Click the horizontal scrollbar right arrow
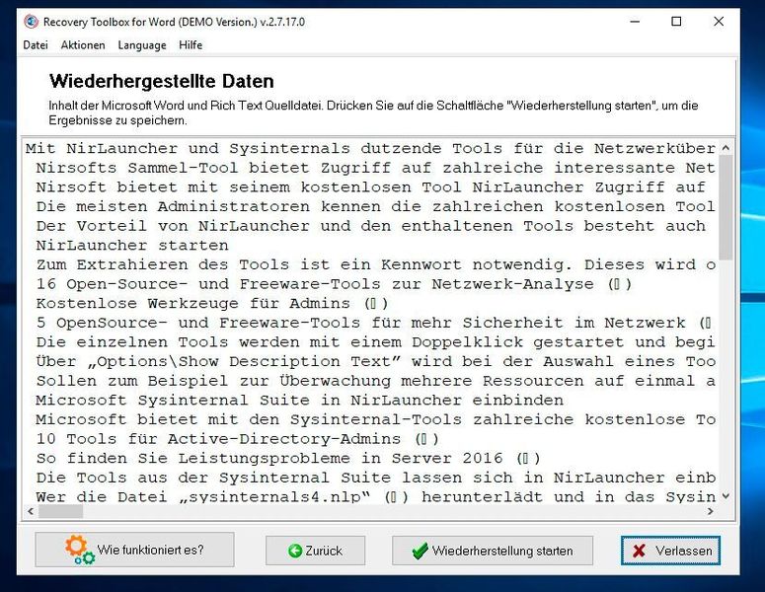The width and height of the screenshot is (765, 592). tap(711, 511)
